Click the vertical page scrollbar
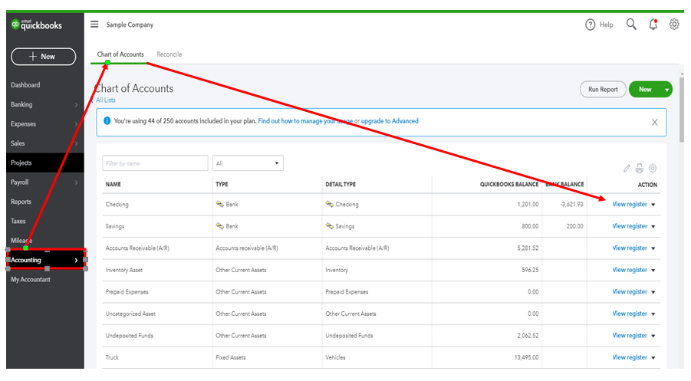 click(x=681, y=110)
